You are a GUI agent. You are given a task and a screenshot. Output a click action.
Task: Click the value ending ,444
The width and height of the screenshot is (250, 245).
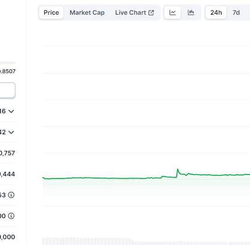[x=7, y=174]
